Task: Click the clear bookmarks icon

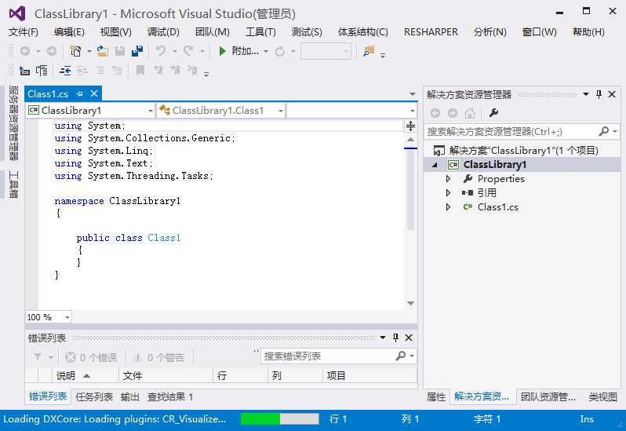Action: coord(192,71)
